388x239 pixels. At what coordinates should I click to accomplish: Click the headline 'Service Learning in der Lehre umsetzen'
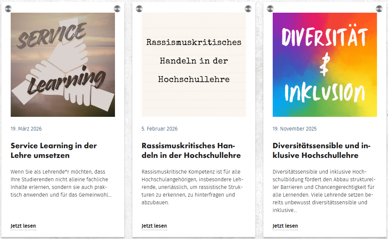[x=54, y=150]
